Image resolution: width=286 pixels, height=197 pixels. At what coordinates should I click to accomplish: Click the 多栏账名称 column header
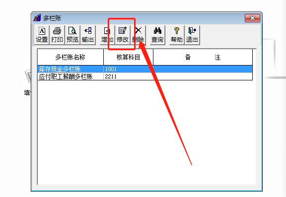71,57
